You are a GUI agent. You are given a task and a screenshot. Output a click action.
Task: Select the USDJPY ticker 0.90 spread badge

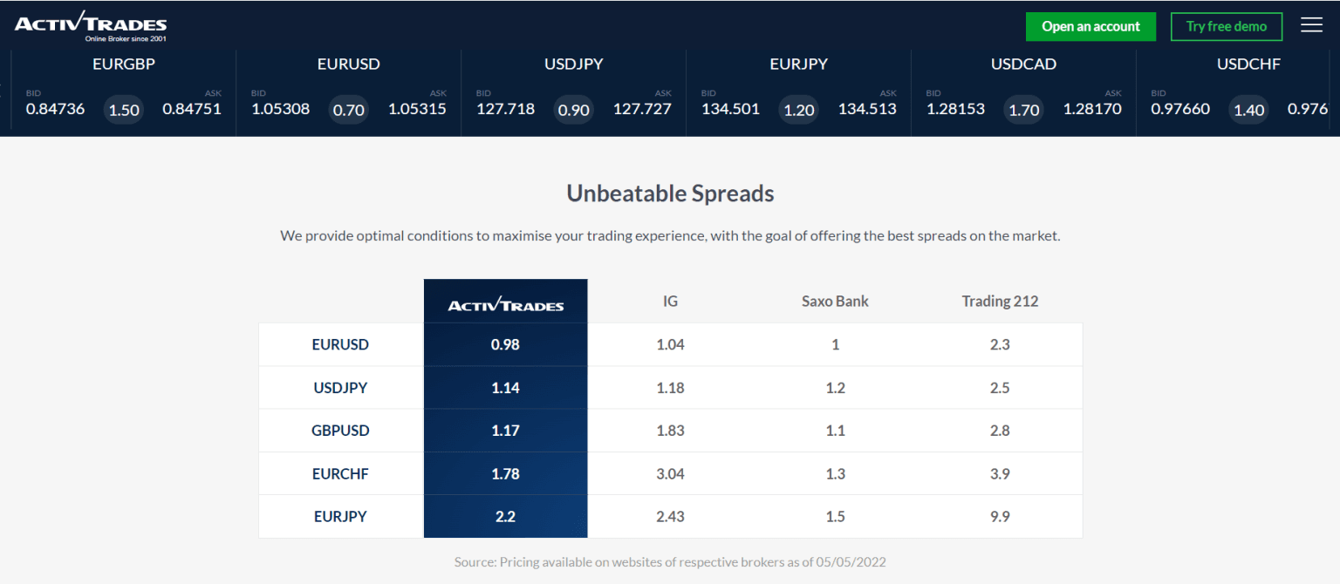574,110
